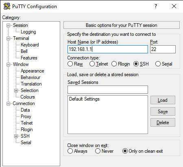The width and height of the screenshot is (183, 167).
Task: Select the Features category
Action: [x=29, y=58]
